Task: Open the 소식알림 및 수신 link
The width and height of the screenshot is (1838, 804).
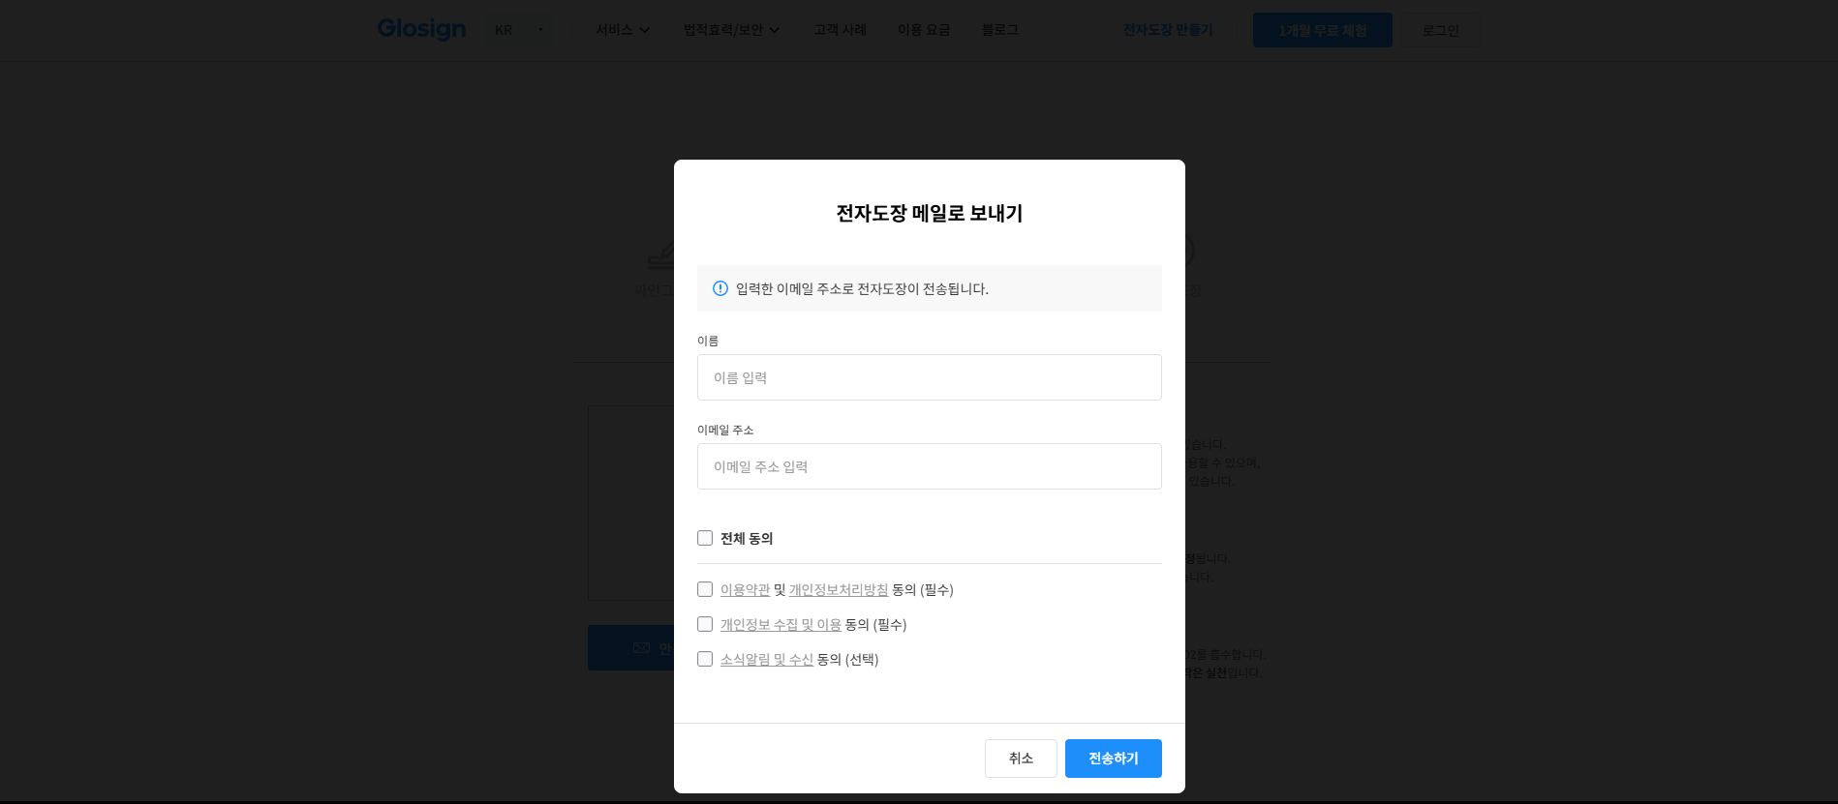Action: click(767, 660)
